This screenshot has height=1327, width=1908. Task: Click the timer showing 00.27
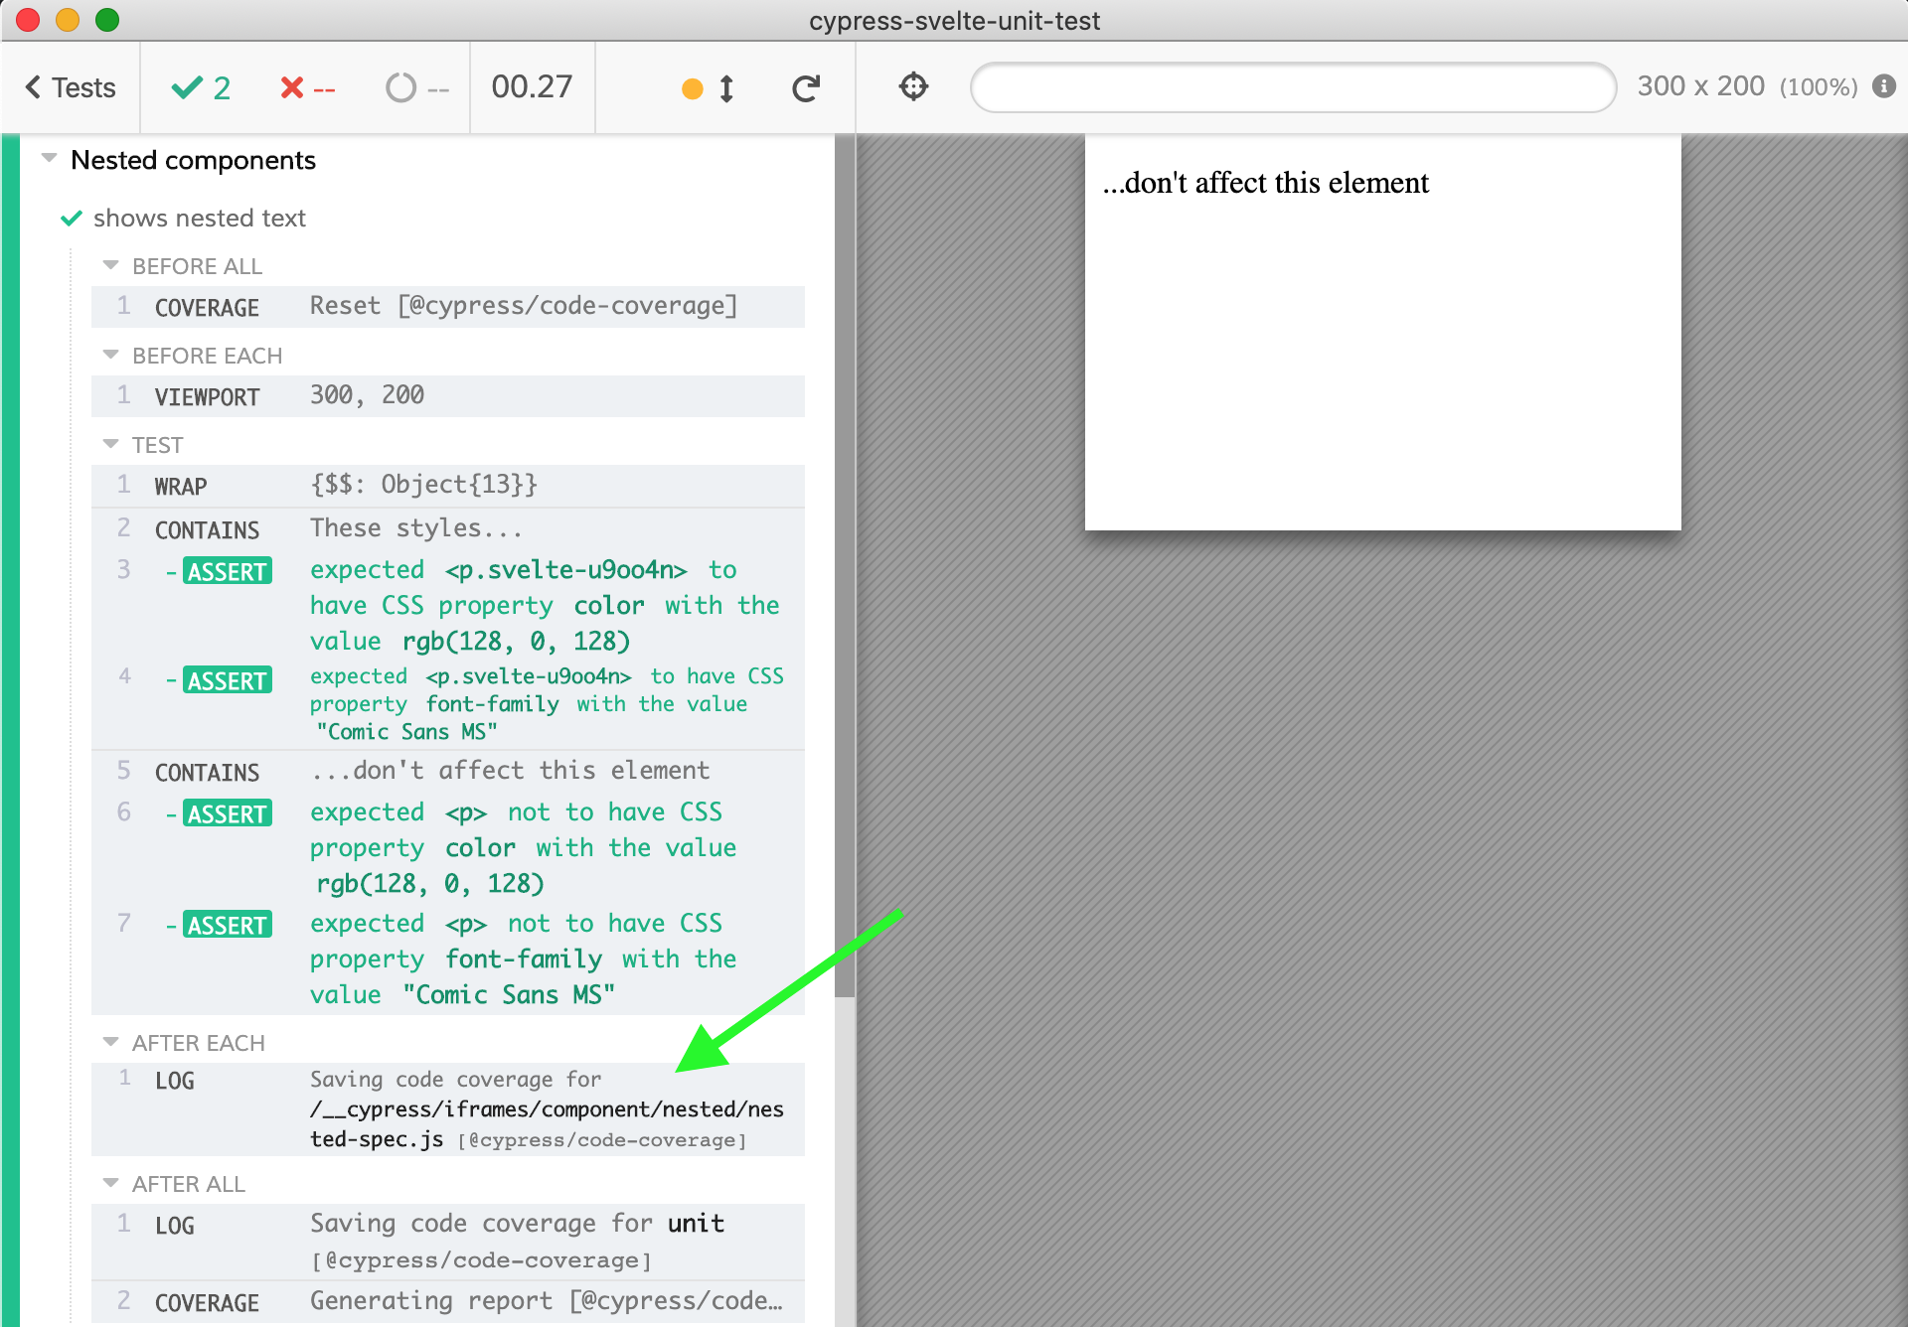(537, 87)
